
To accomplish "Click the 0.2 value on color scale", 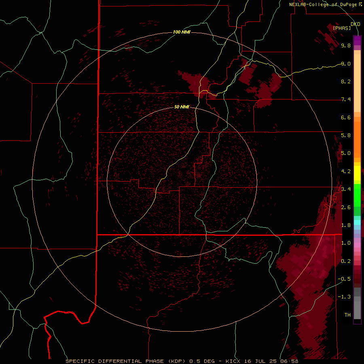I will click(x=346, y=261).
